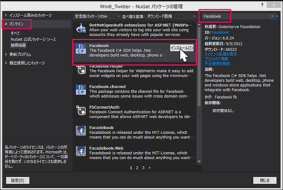The image size is (283, 190).
Task: Click the DotNetOpenAuth package icon
Action: pos(81,28)
